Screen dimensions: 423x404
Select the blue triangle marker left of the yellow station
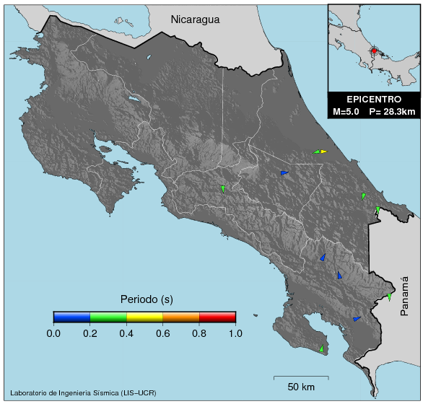tap(284, 172)
